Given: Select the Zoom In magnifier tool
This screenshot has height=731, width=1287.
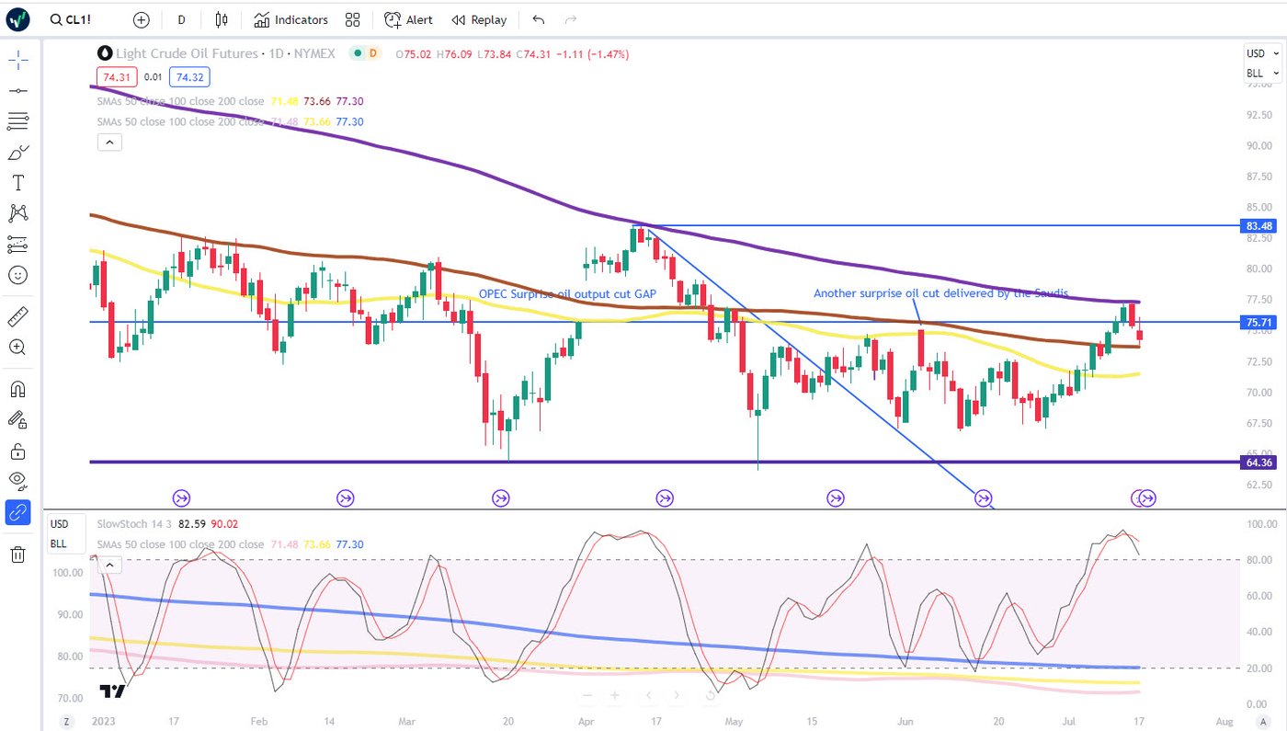Looking at the screenshot, I should tap(17, 348).
